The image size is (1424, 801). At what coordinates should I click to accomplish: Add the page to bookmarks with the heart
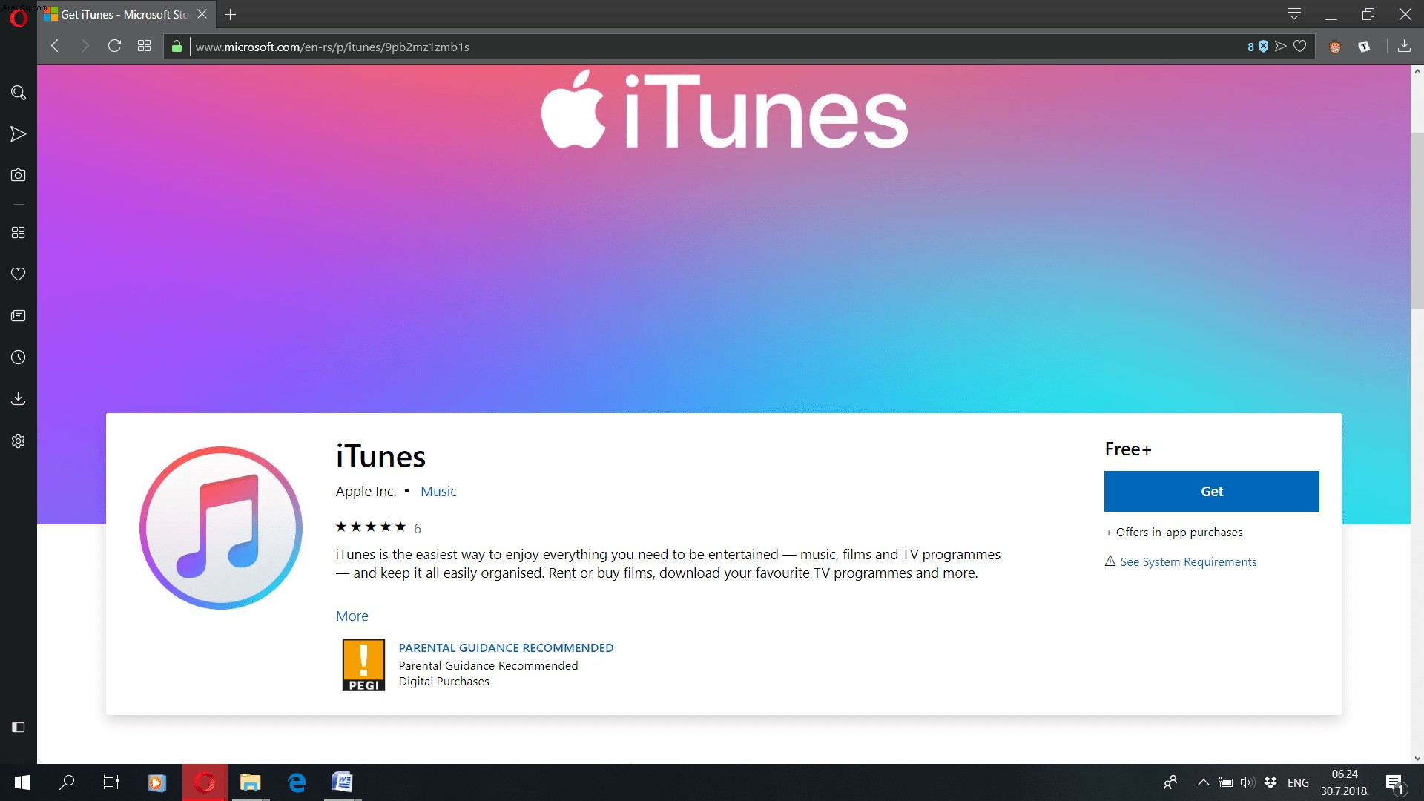pos(1300,47)
